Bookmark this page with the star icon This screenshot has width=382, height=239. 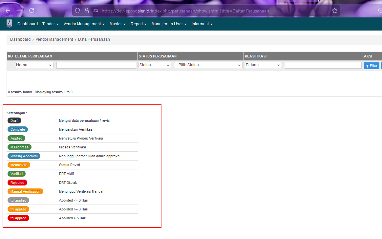pos(334,11)
